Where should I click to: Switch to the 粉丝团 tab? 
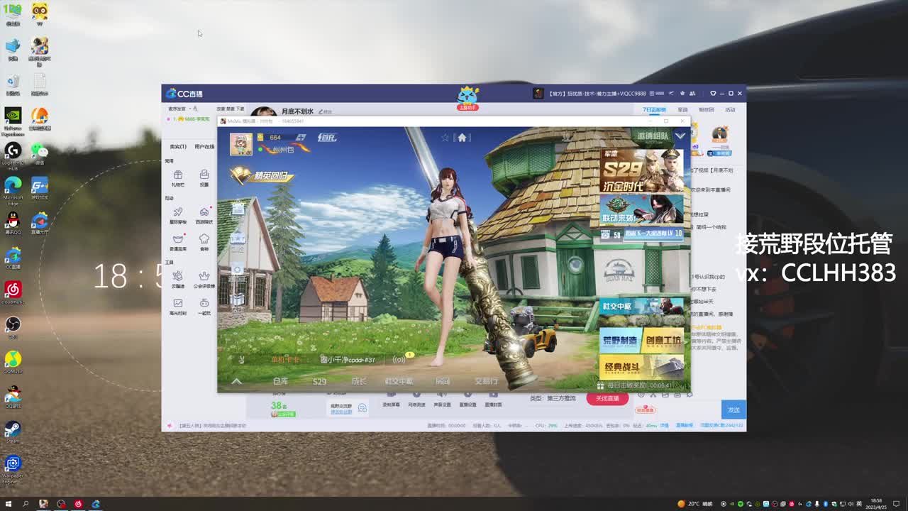pos(707,110)
